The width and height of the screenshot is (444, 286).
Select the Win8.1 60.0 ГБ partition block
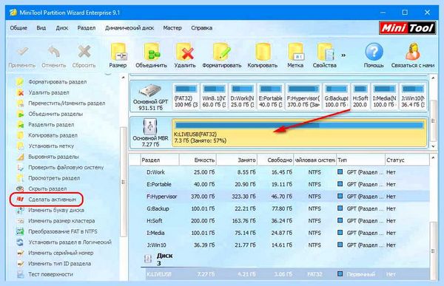click(214, 97)
